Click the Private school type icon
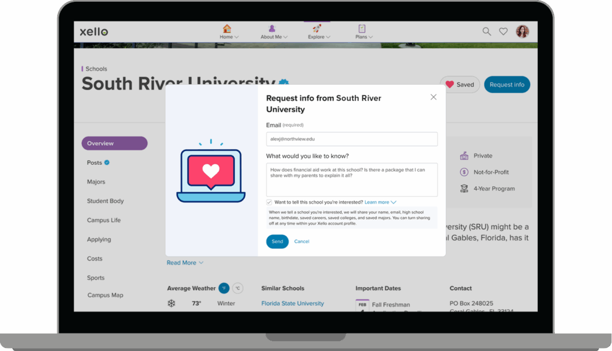 click(464, 156)
